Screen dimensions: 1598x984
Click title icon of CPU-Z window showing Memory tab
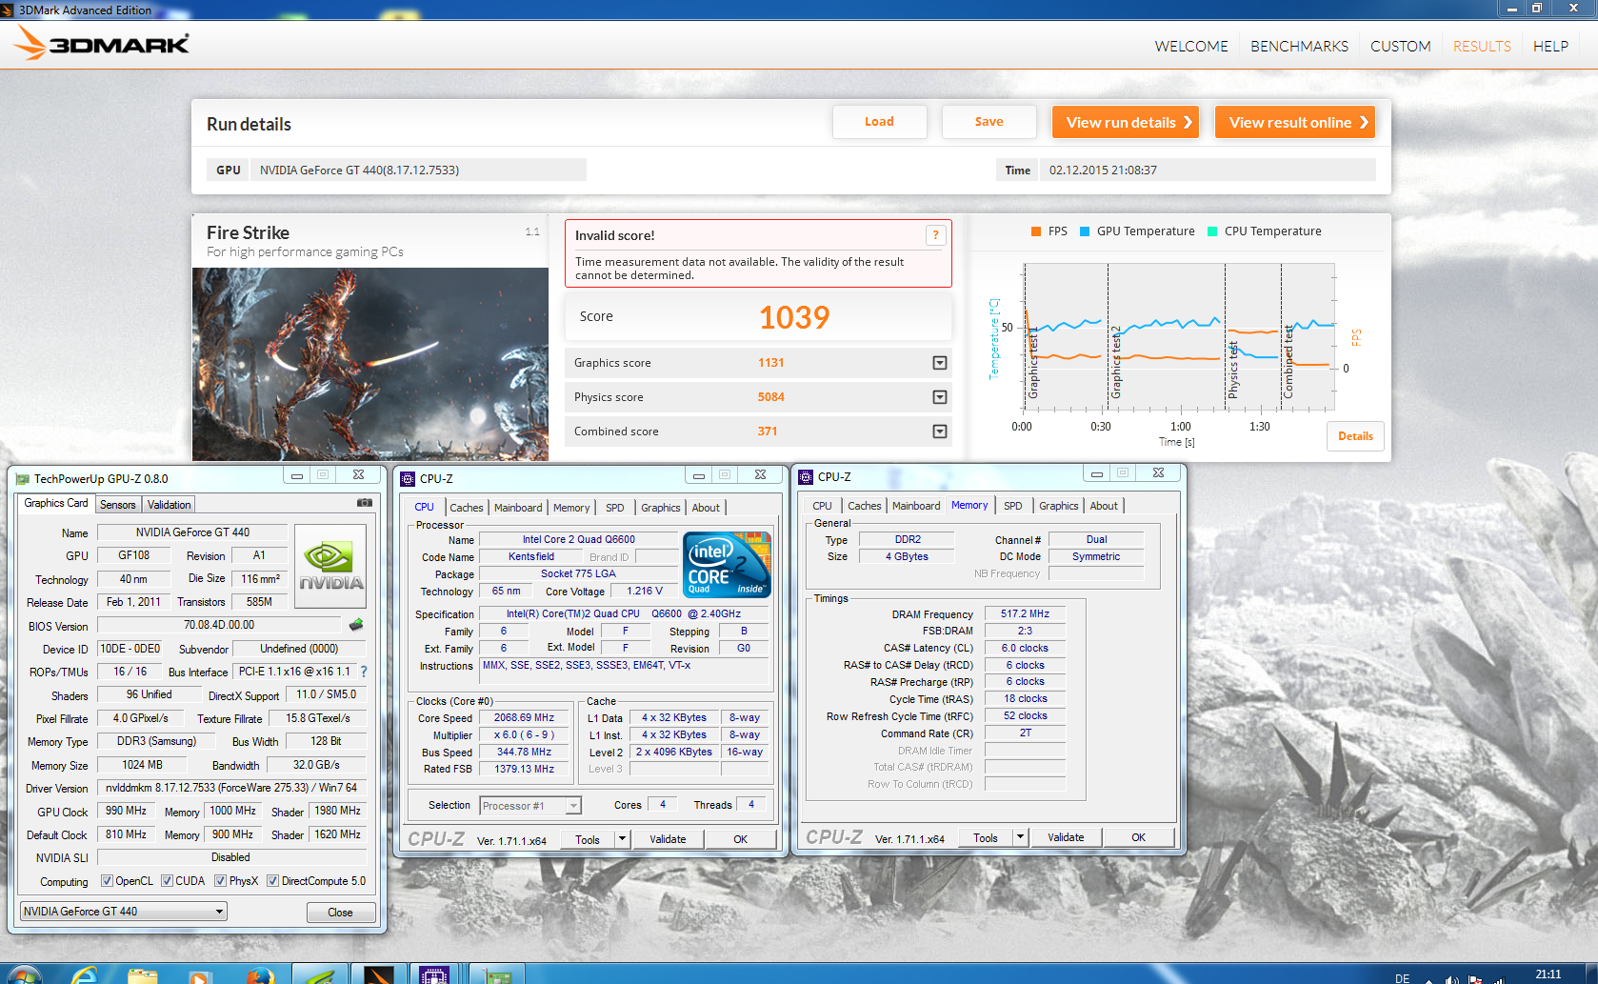tap(806, 476)
